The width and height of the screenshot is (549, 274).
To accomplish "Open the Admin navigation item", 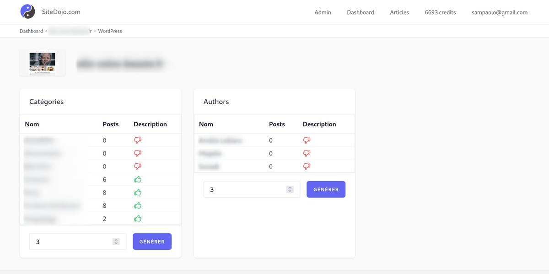I will pos(323,12).
